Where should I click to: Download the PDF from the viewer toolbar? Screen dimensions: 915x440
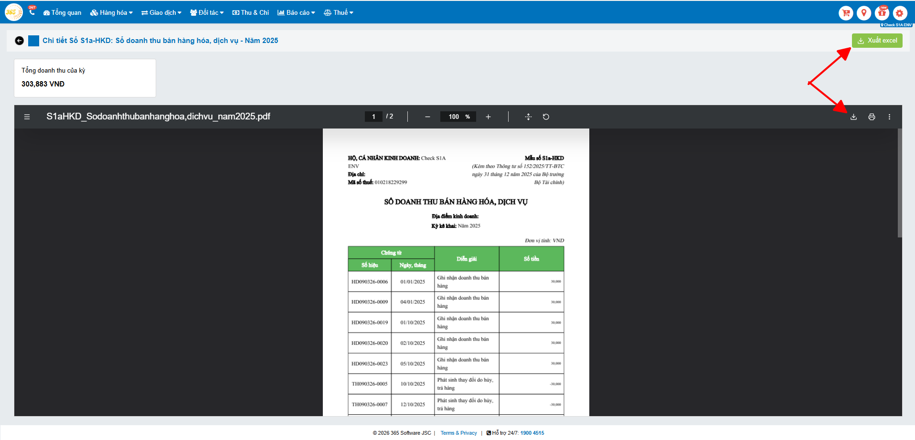(x=853, y=117)
